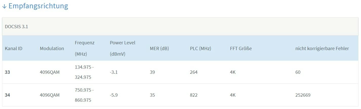Click the power level value -5.9
361x109 pixels.
click(x=114, y=95)
